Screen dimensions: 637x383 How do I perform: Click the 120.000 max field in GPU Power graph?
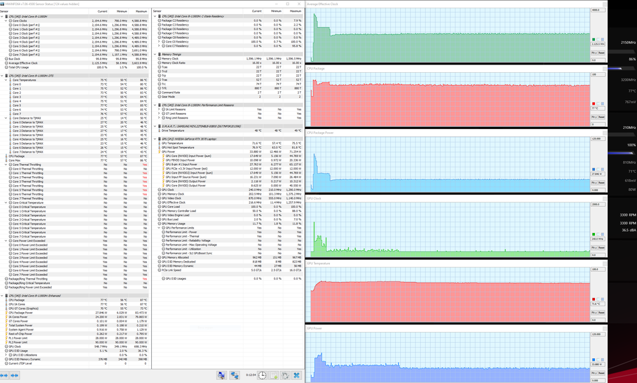point(598,334)
